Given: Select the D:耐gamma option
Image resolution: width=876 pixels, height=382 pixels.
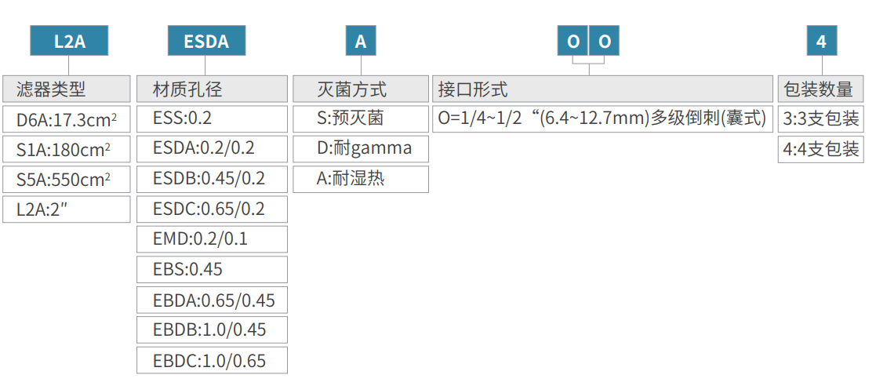Looking at the screenshot, I should pyautogui.click(x=361, y=148).
